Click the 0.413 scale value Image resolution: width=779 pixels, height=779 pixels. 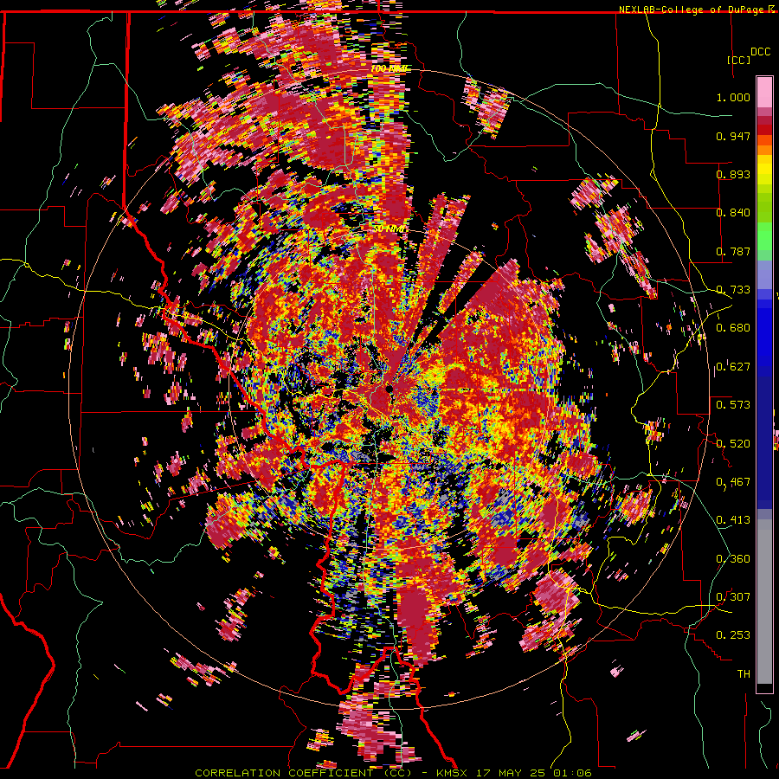(733, 520)
